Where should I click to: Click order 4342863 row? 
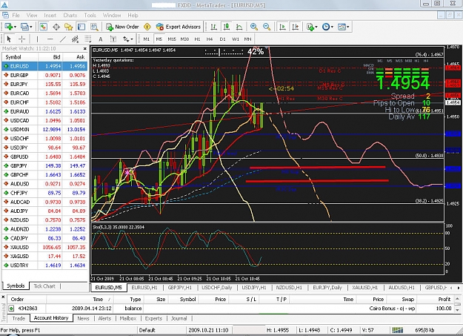point(230,309)
